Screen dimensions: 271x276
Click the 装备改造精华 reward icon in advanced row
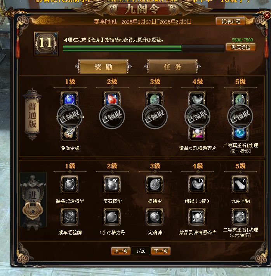[x=69, y=184]
